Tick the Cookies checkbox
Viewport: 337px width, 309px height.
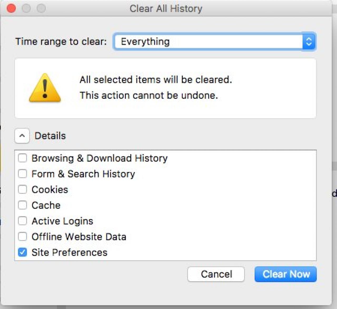23,190
